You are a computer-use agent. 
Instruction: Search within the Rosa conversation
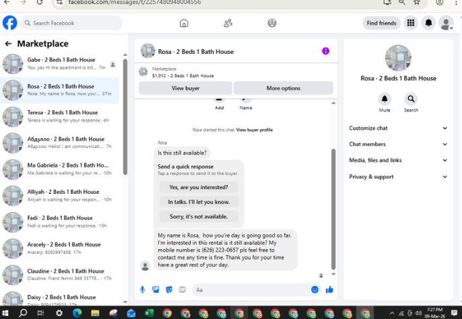411,99
